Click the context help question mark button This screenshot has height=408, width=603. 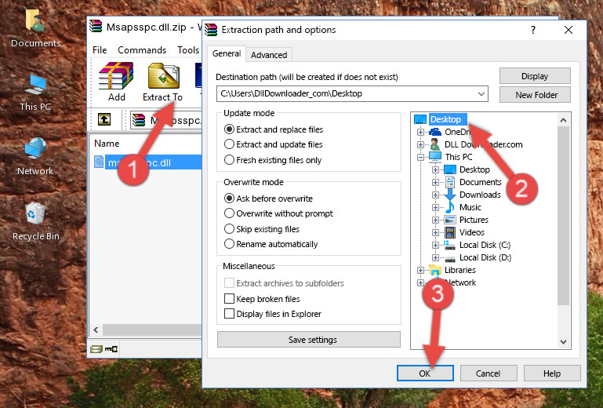pyautogui.click(x=533, y=30)
